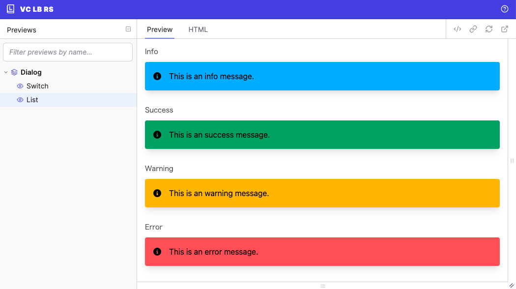This screenshot has width=516, height=289.
Task: Click the stack icon beside Dialog
Action: (x=14, y=72)
